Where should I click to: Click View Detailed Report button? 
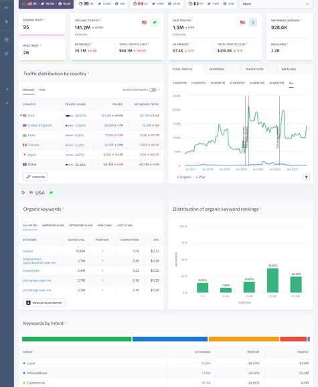click(44, 303)
